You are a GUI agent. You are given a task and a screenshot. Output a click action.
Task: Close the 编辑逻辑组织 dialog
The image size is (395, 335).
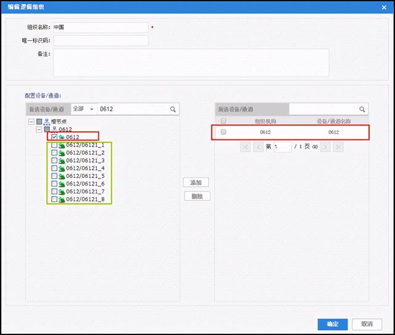click(x=386, y=7)
